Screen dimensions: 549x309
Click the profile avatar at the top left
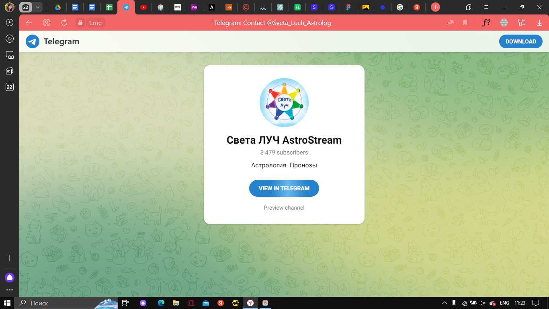(10, 7)
